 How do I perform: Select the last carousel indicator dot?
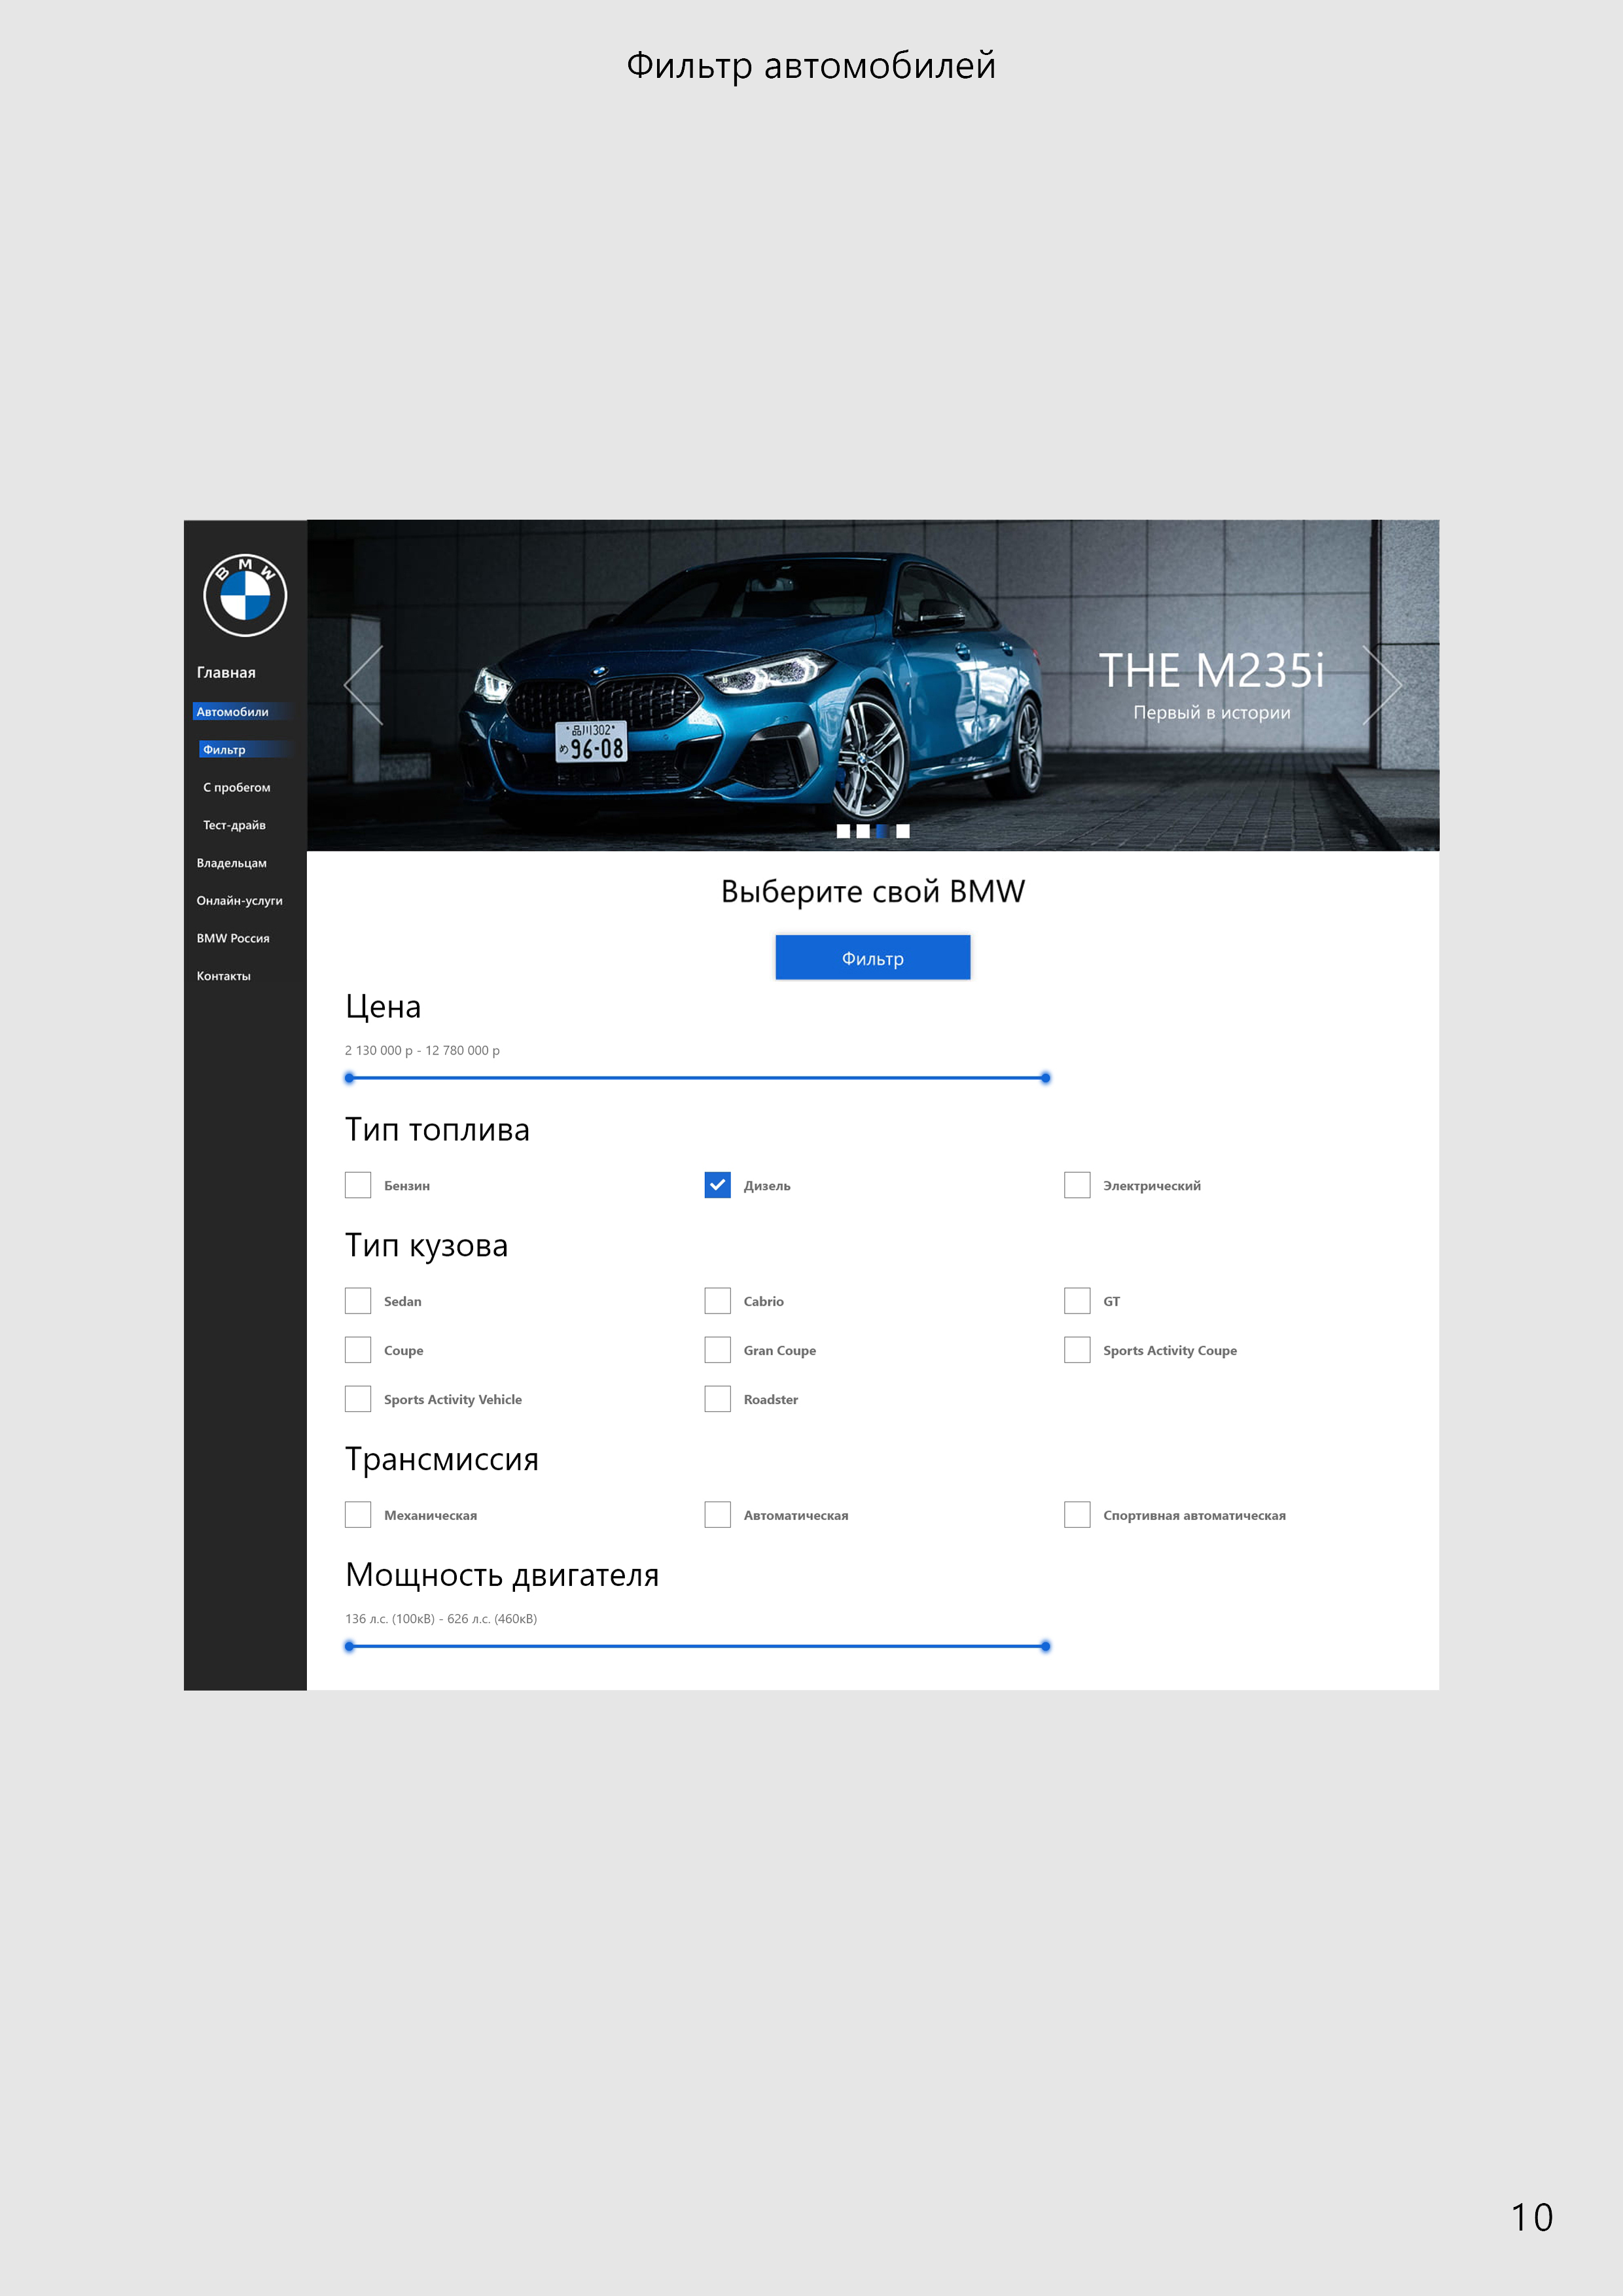pyautogui.click(x=903, y=831)
